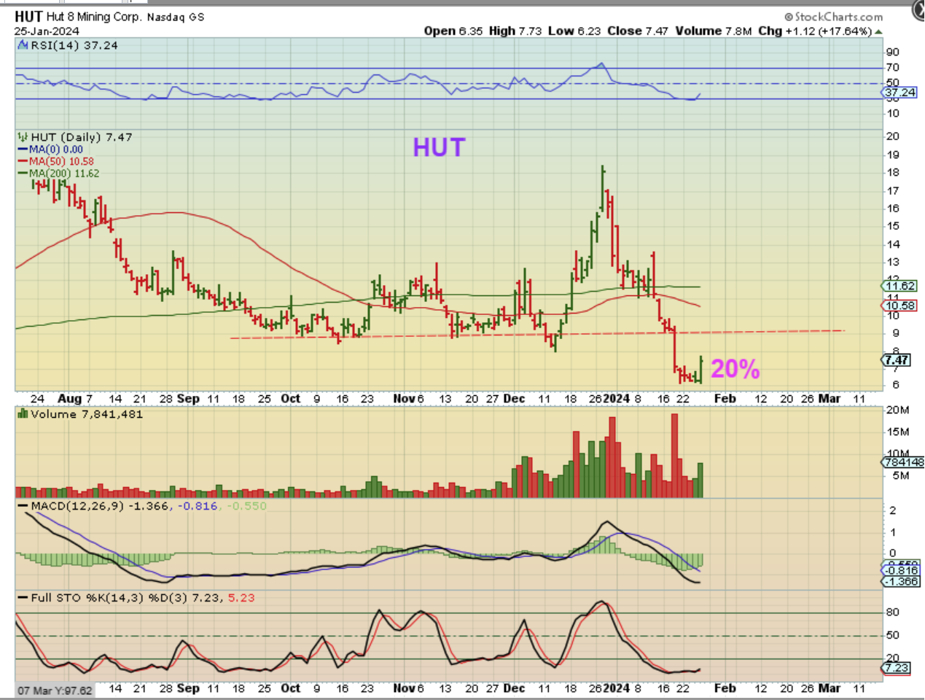The width and height of the screenshot is (925, 700).
Task: Close the chart image with the X button
Action: click(918, 9)
